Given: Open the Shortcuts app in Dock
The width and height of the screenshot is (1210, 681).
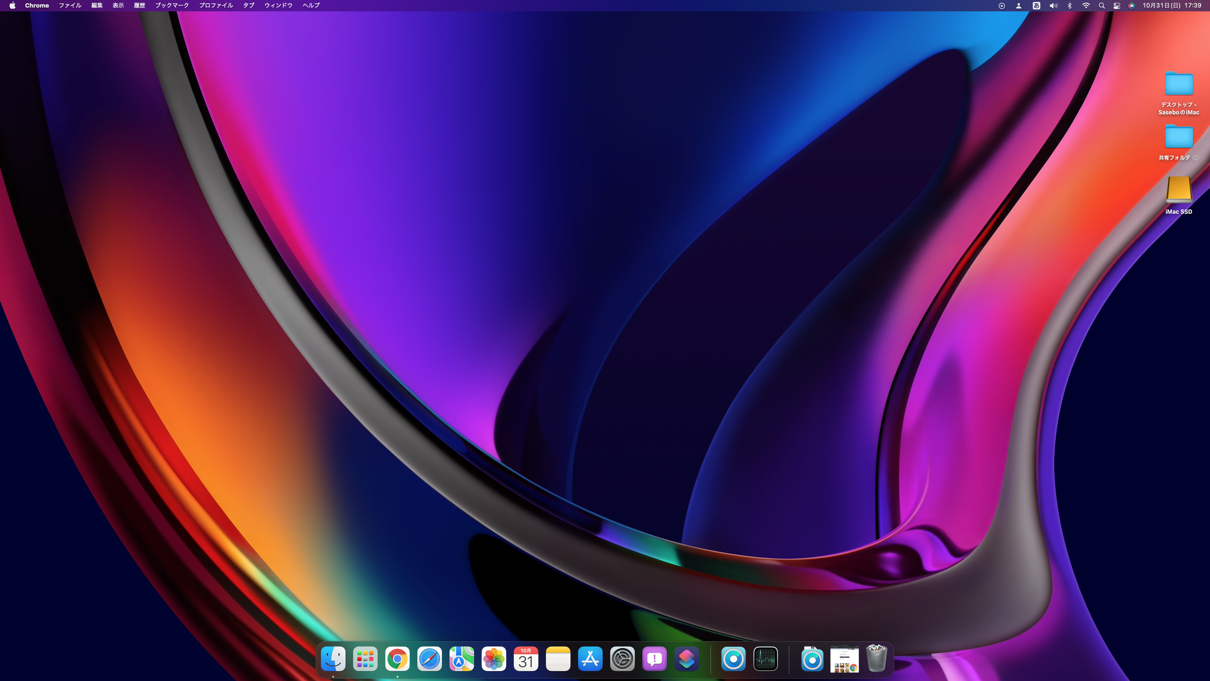Looking at the screenshot, I should [687, 659].
